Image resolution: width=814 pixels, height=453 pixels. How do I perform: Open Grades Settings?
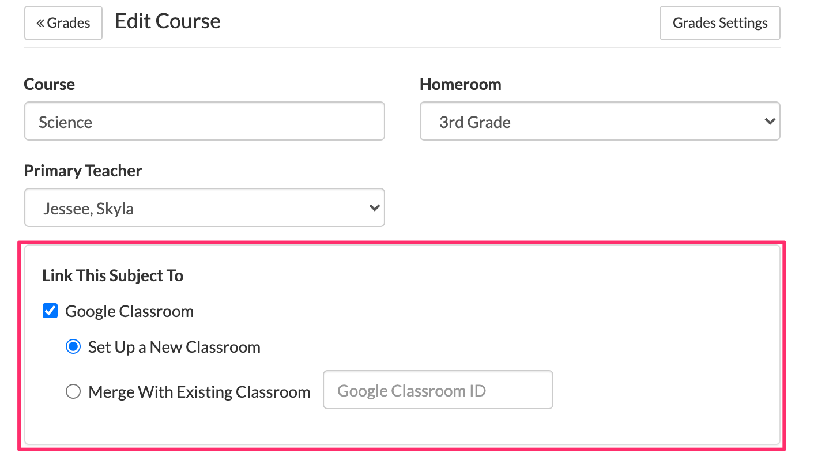(720, 23)
